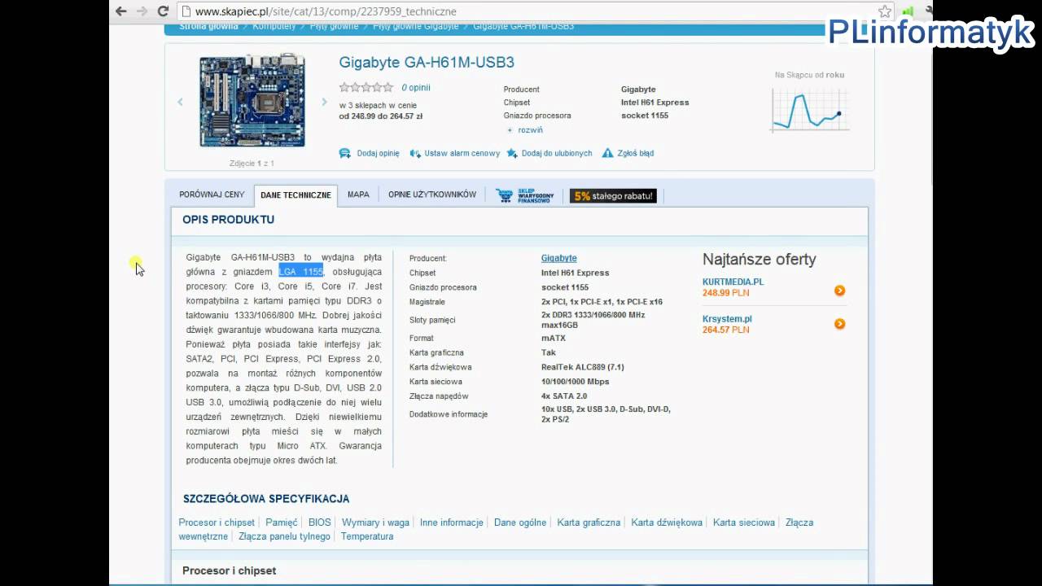
Task: Show next product photo arrow
Action: point(324,102)
